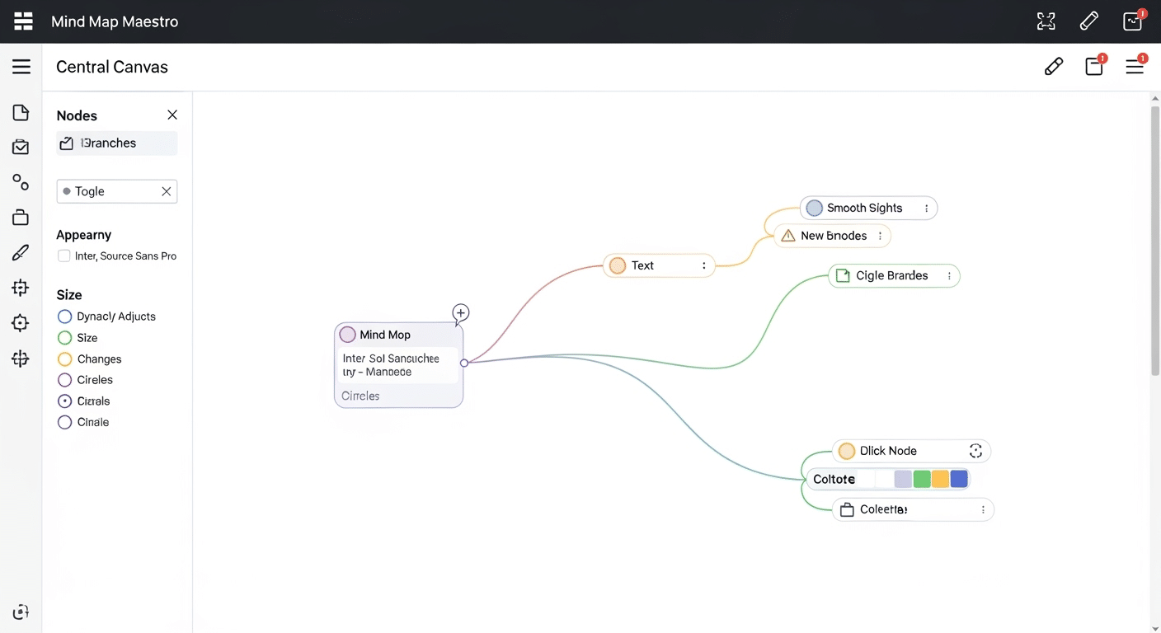Viewport: 1161px width, 633px height.
Task: Click the target icon on Dlick Node
Action: coord(975,451)
